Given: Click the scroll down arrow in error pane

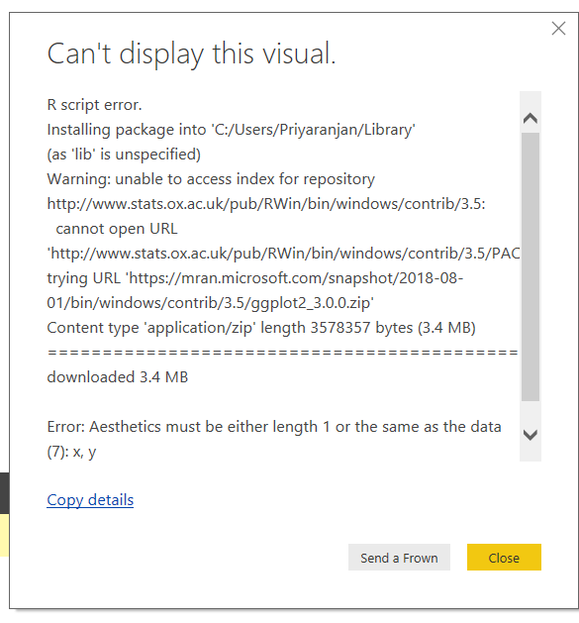Looking at the screenshot, I should click(x=531, y=435).
